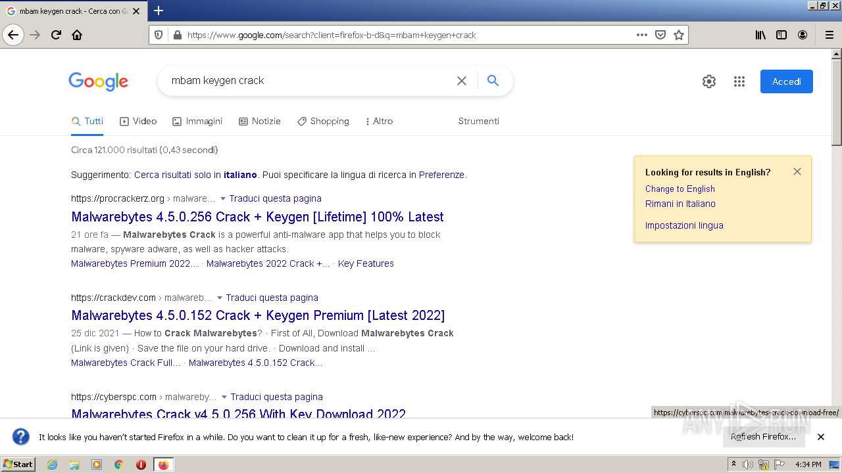Viewport: 842px width, 473px height.
Task: Open Malwarebytes 2022 Crack + sitelink
Action: click(x=268, y=264)
